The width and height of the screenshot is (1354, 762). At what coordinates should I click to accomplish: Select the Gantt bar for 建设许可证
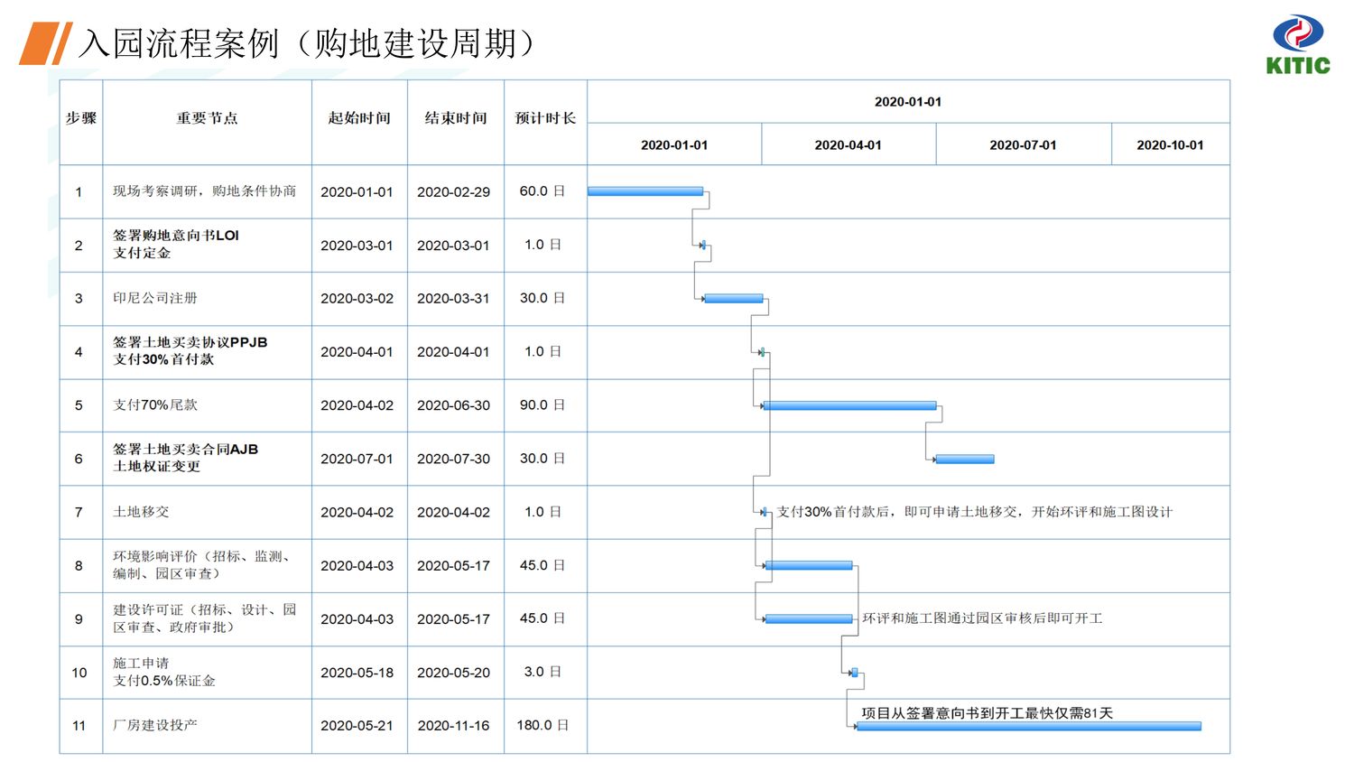[x=808, y=618]
